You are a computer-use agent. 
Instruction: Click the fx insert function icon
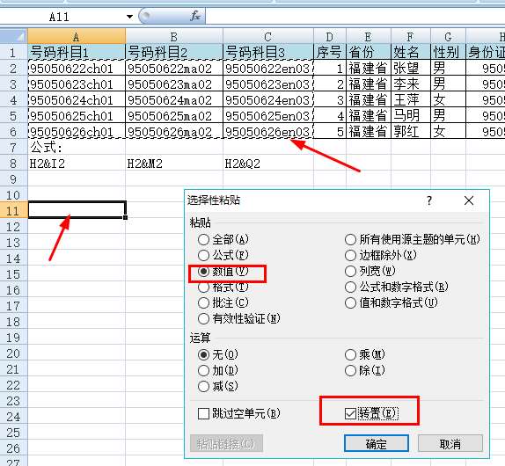click(195, 16)
